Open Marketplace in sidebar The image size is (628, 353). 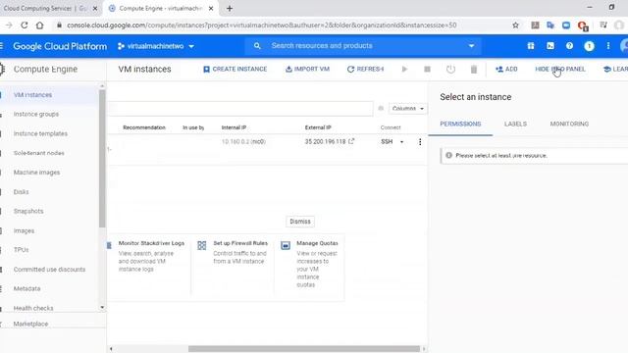30,324
